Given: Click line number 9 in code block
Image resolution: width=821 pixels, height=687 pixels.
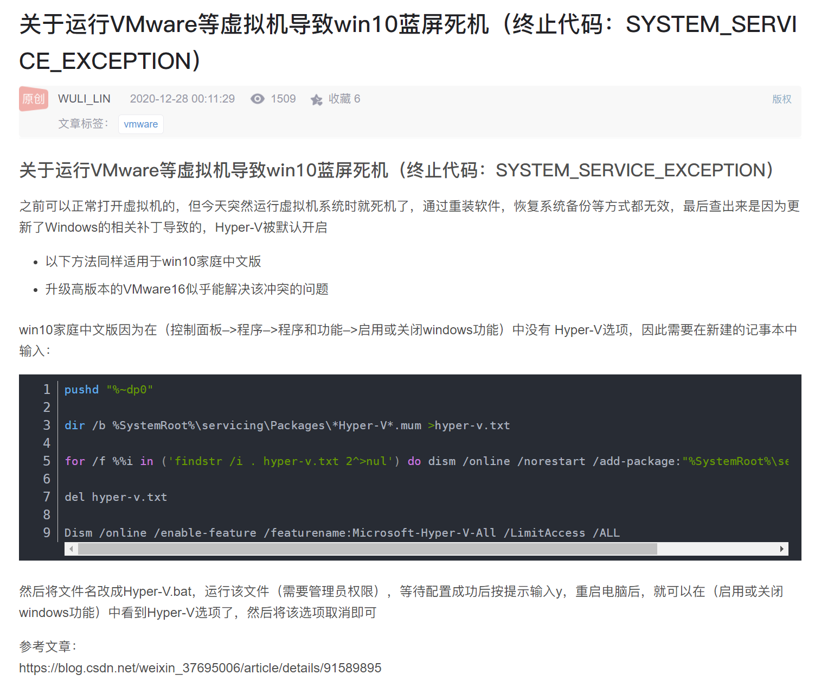Looking at the screenshot, I should 47,533.
